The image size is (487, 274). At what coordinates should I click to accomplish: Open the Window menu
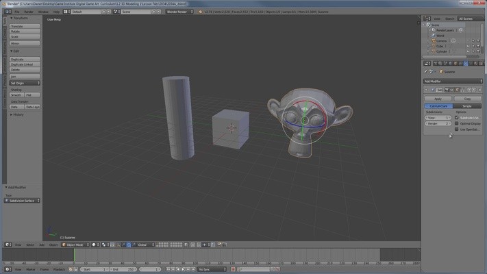[x=43, y=12]
